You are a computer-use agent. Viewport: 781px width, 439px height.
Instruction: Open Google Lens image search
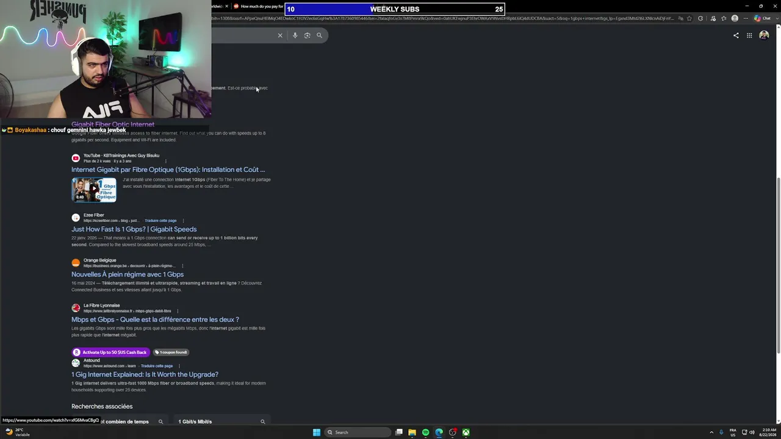[307, 35]
